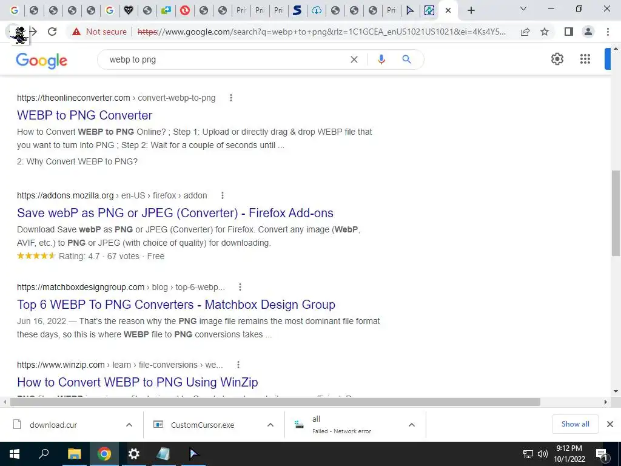The width and height of the screenshot is (621, 466).
Task: Open File Explorer from taskbar
Action: tap(74, 454)
